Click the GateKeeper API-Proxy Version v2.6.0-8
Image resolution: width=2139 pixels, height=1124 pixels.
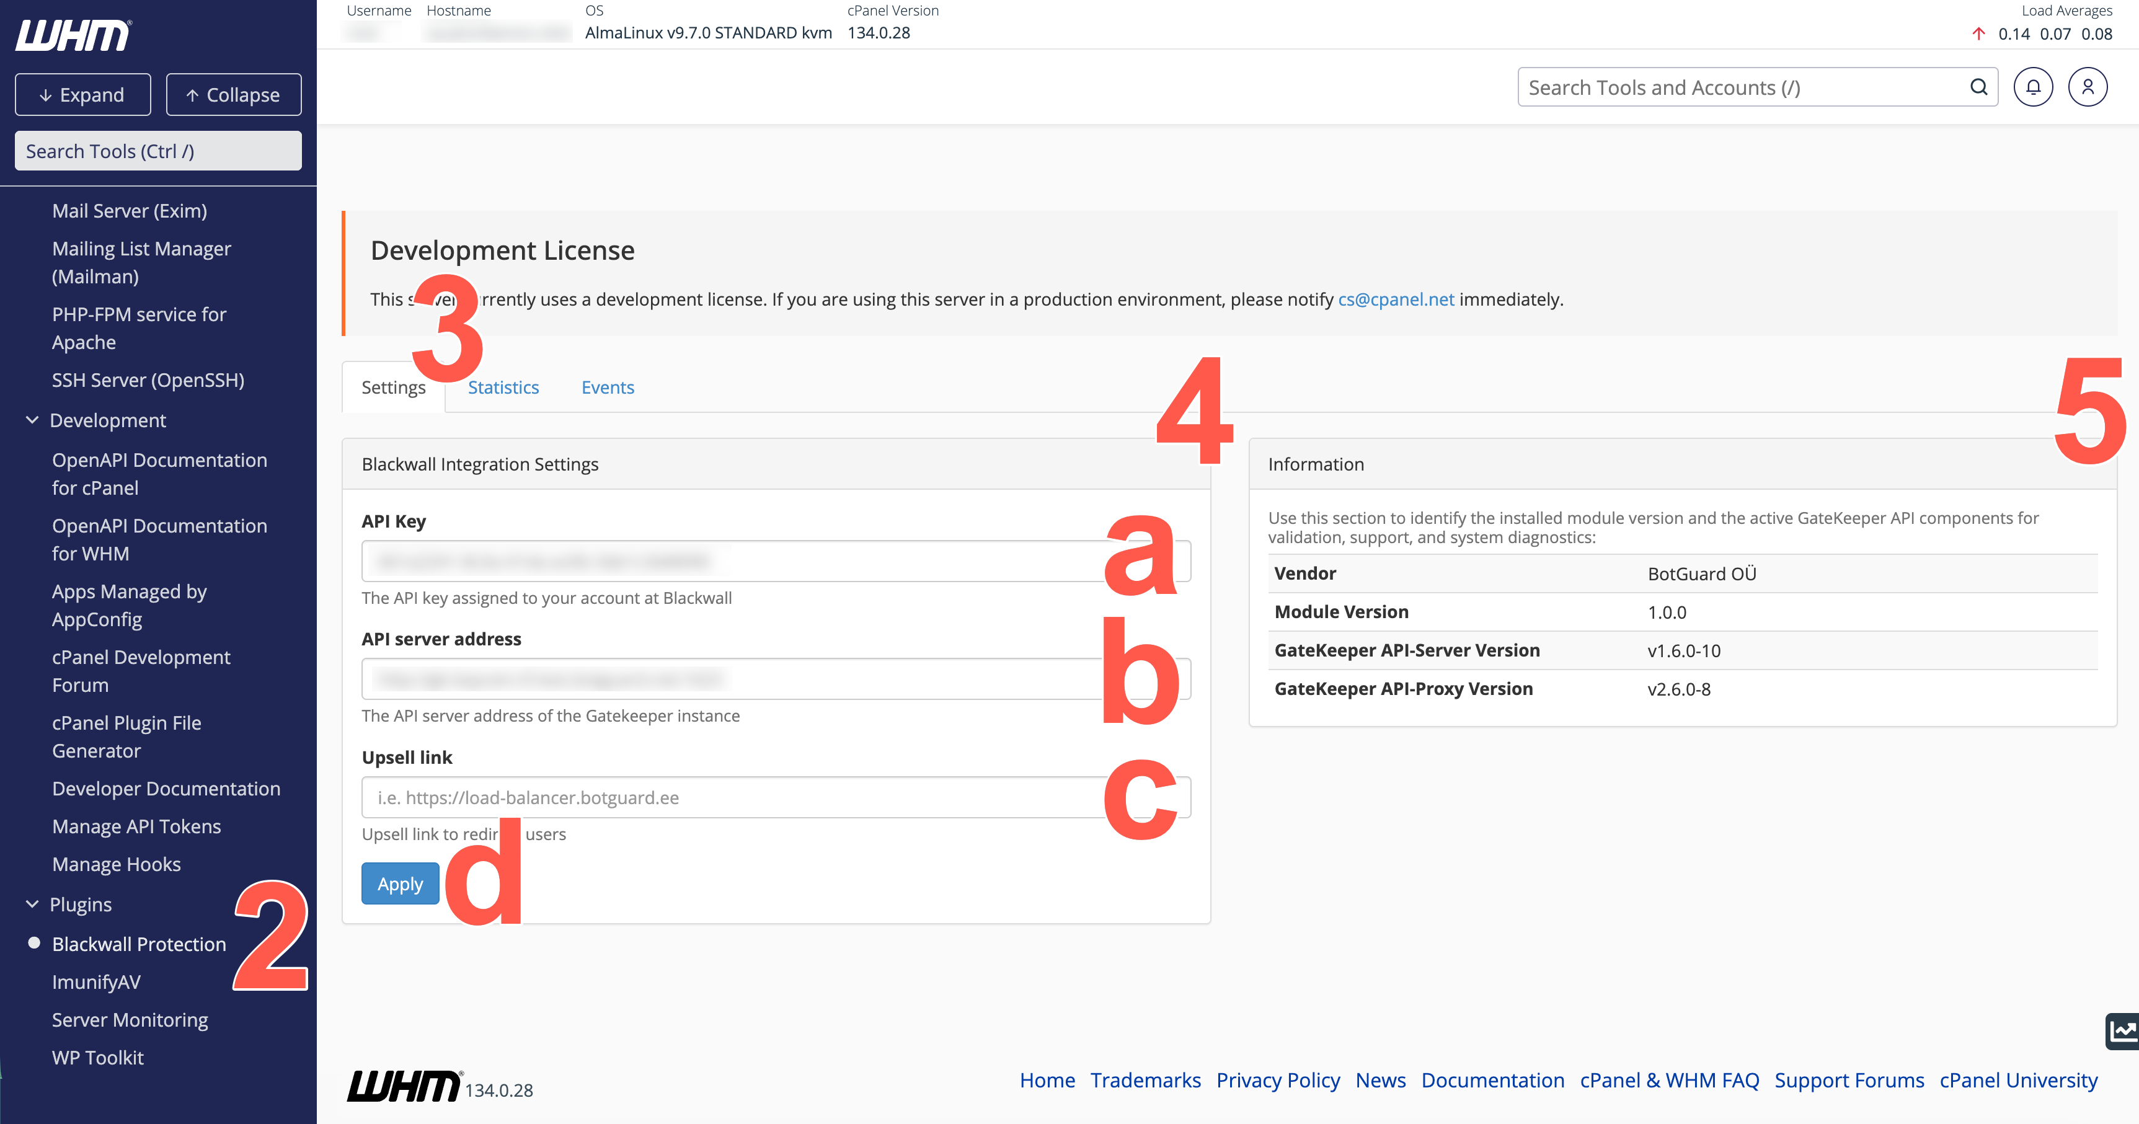point(1679,689)
